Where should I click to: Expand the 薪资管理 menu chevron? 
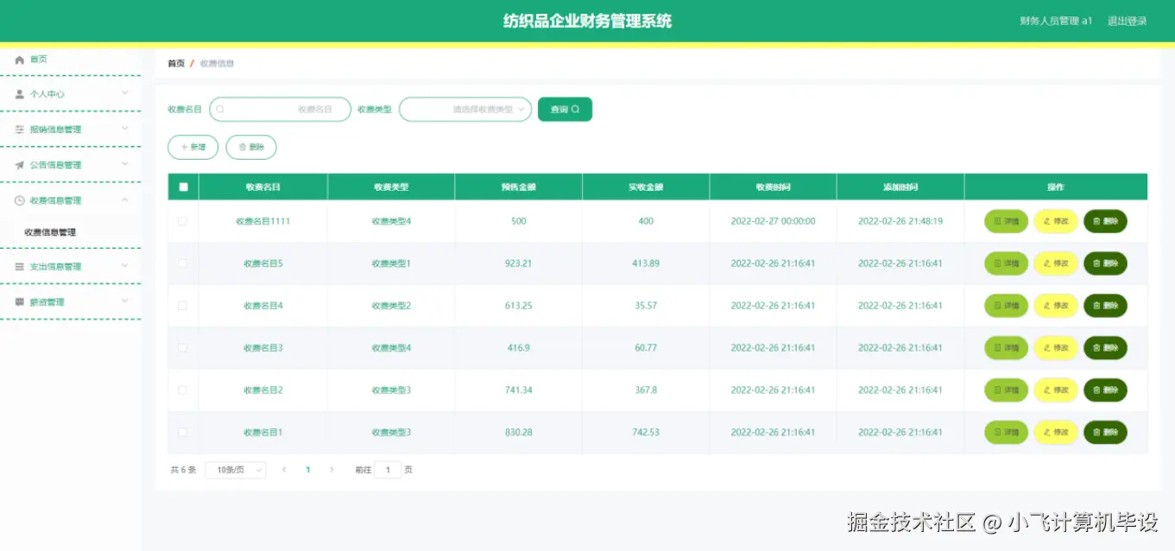(x=124, y=301)
